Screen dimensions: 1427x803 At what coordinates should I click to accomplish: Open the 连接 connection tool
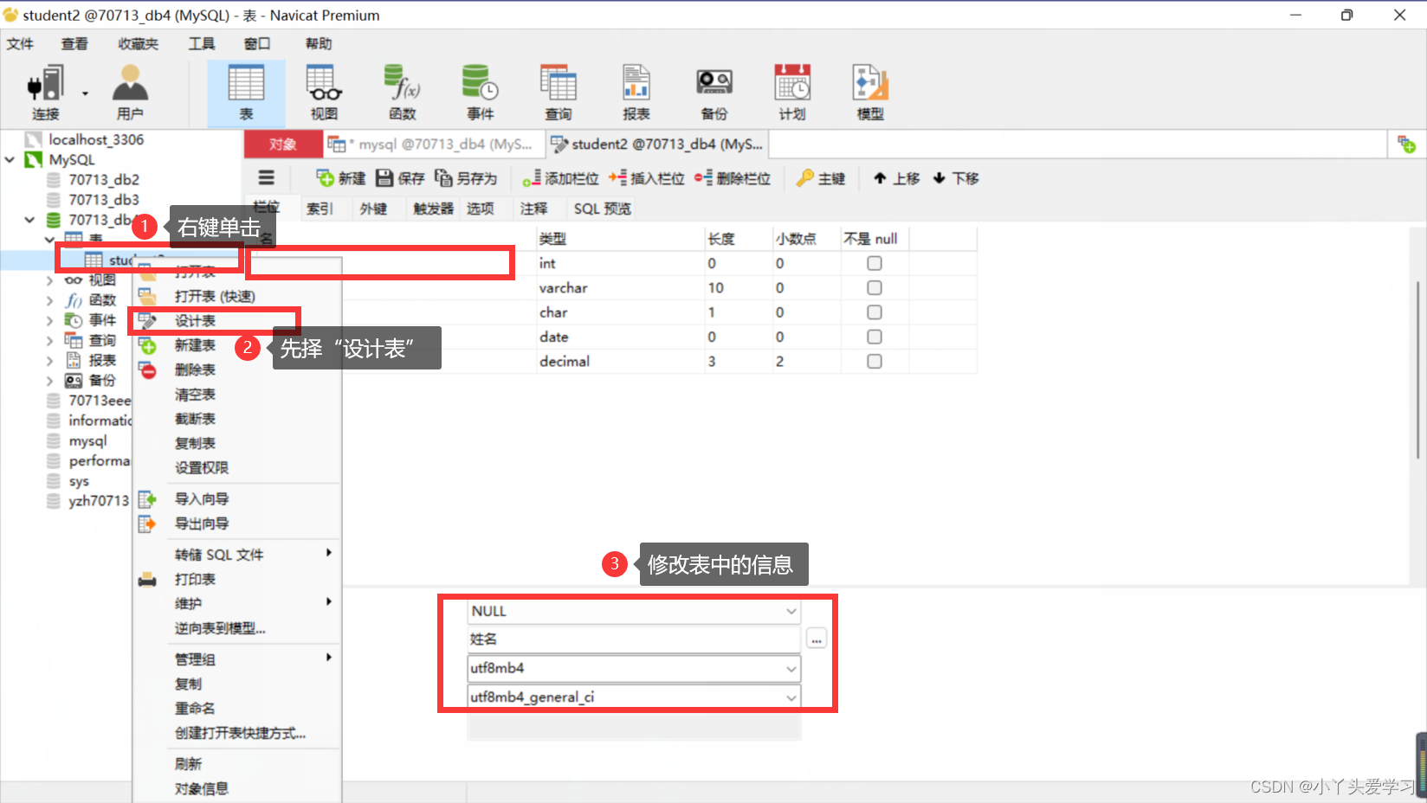coord(46,93)
